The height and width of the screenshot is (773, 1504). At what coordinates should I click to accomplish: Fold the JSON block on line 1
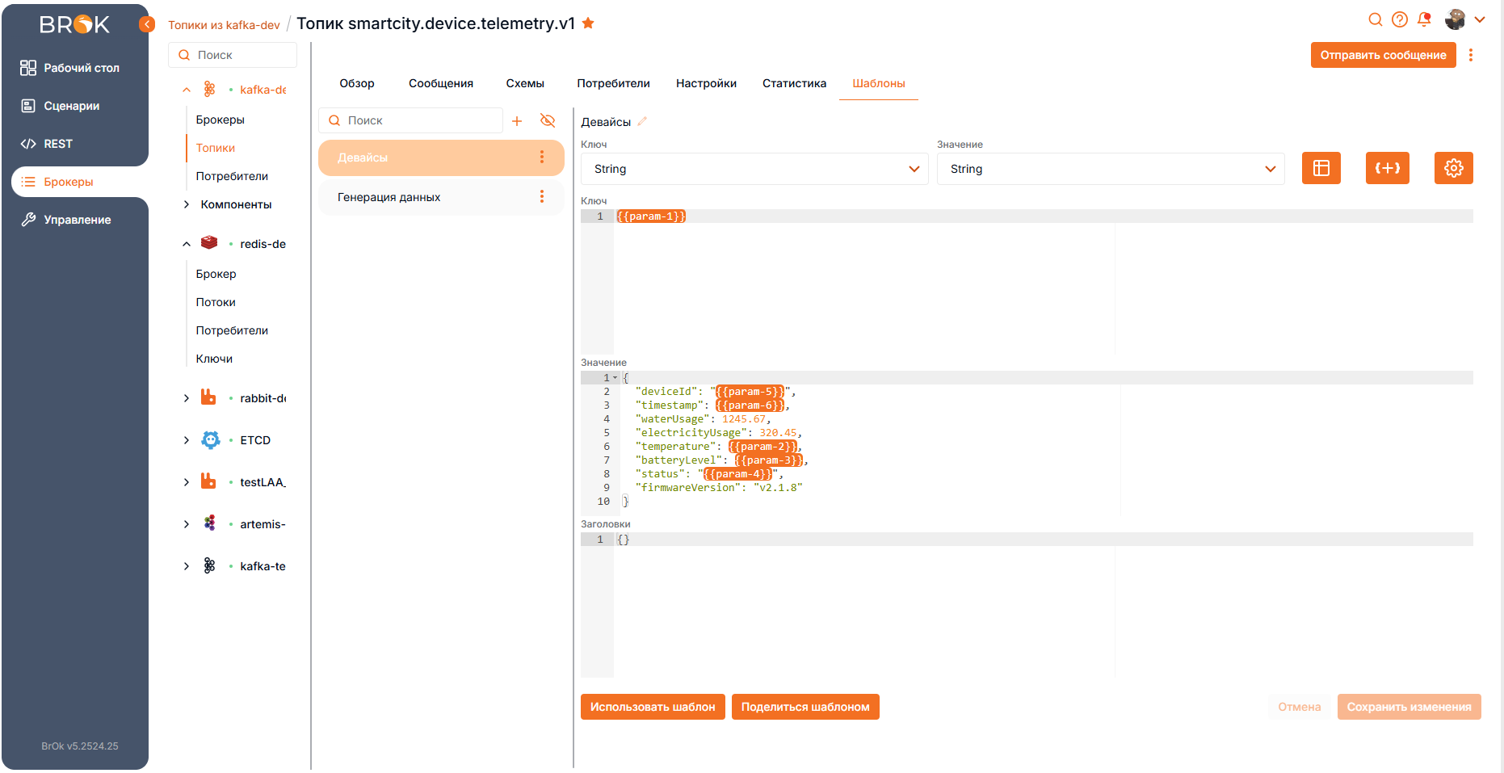tap(615, 378)
